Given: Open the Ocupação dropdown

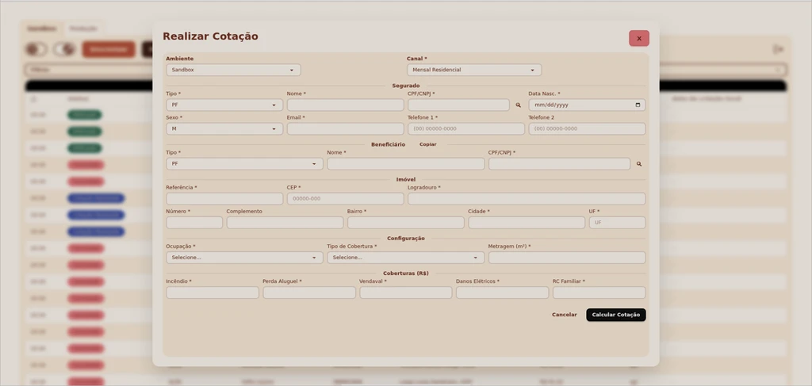Looking at the screenshot, I should pyautogui.click(x=244, y=258).
